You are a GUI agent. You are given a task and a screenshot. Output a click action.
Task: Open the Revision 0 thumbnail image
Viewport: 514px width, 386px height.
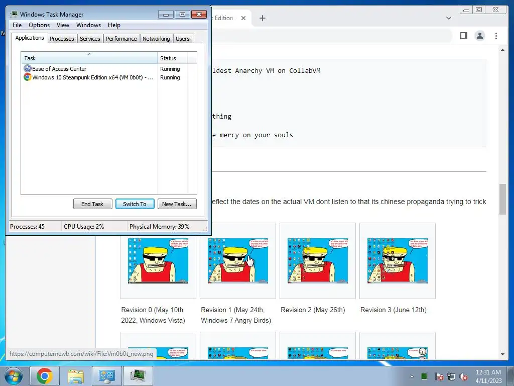[158, 261]
